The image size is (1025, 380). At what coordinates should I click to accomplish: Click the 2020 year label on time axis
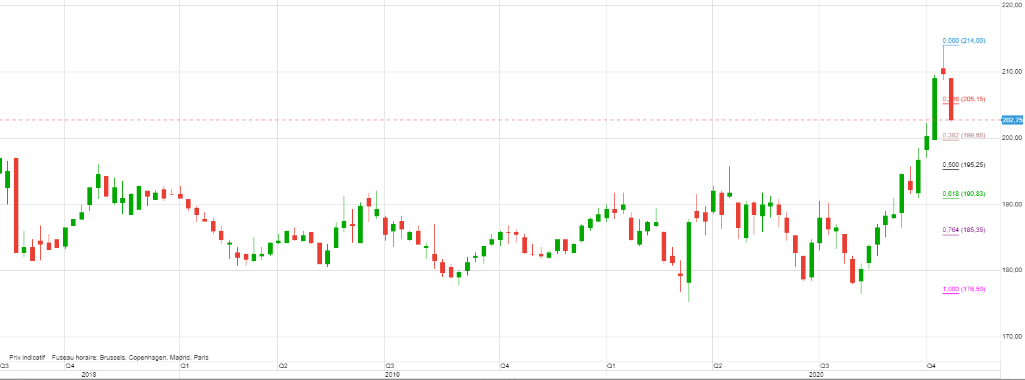816,375
